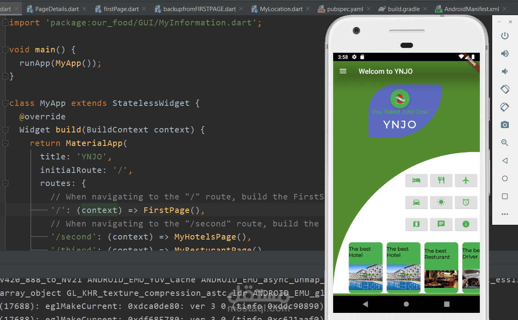The height and width of the screenshot is (320, 518).
Task: Tap the chat message button
Action: 441,224
